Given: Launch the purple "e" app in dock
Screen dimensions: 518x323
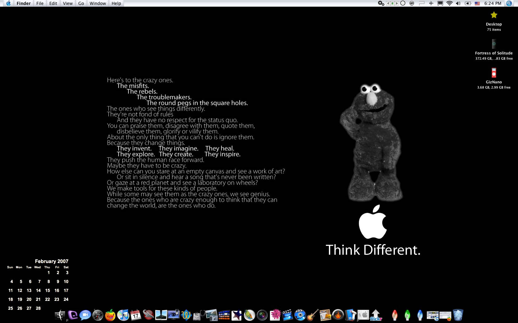Looking at the screenshot, I should (73, 315).
